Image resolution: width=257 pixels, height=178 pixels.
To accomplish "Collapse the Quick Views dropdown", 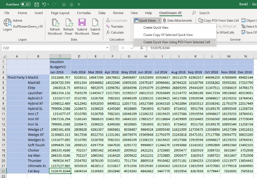I will 147,20.
